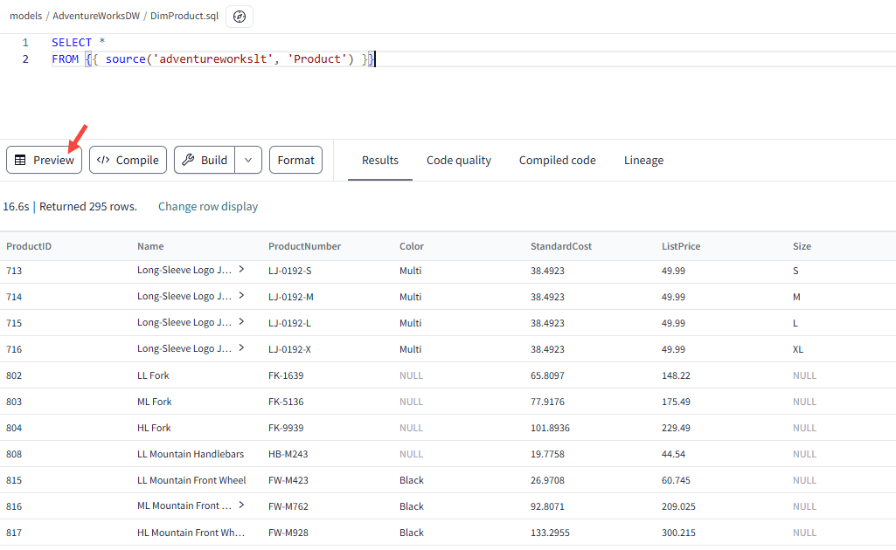Select the cell FK-1639
This screenshot has height=550, width=896.
tap(286, 376)
